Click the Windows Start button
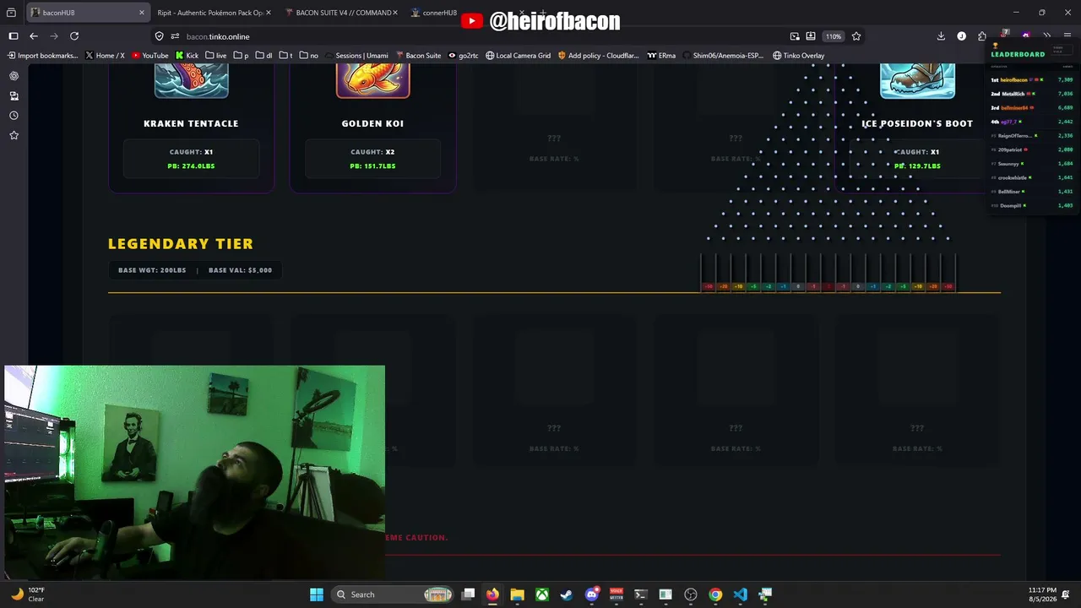The height and width of the screenshot is (608, 1081). [317, 594]
